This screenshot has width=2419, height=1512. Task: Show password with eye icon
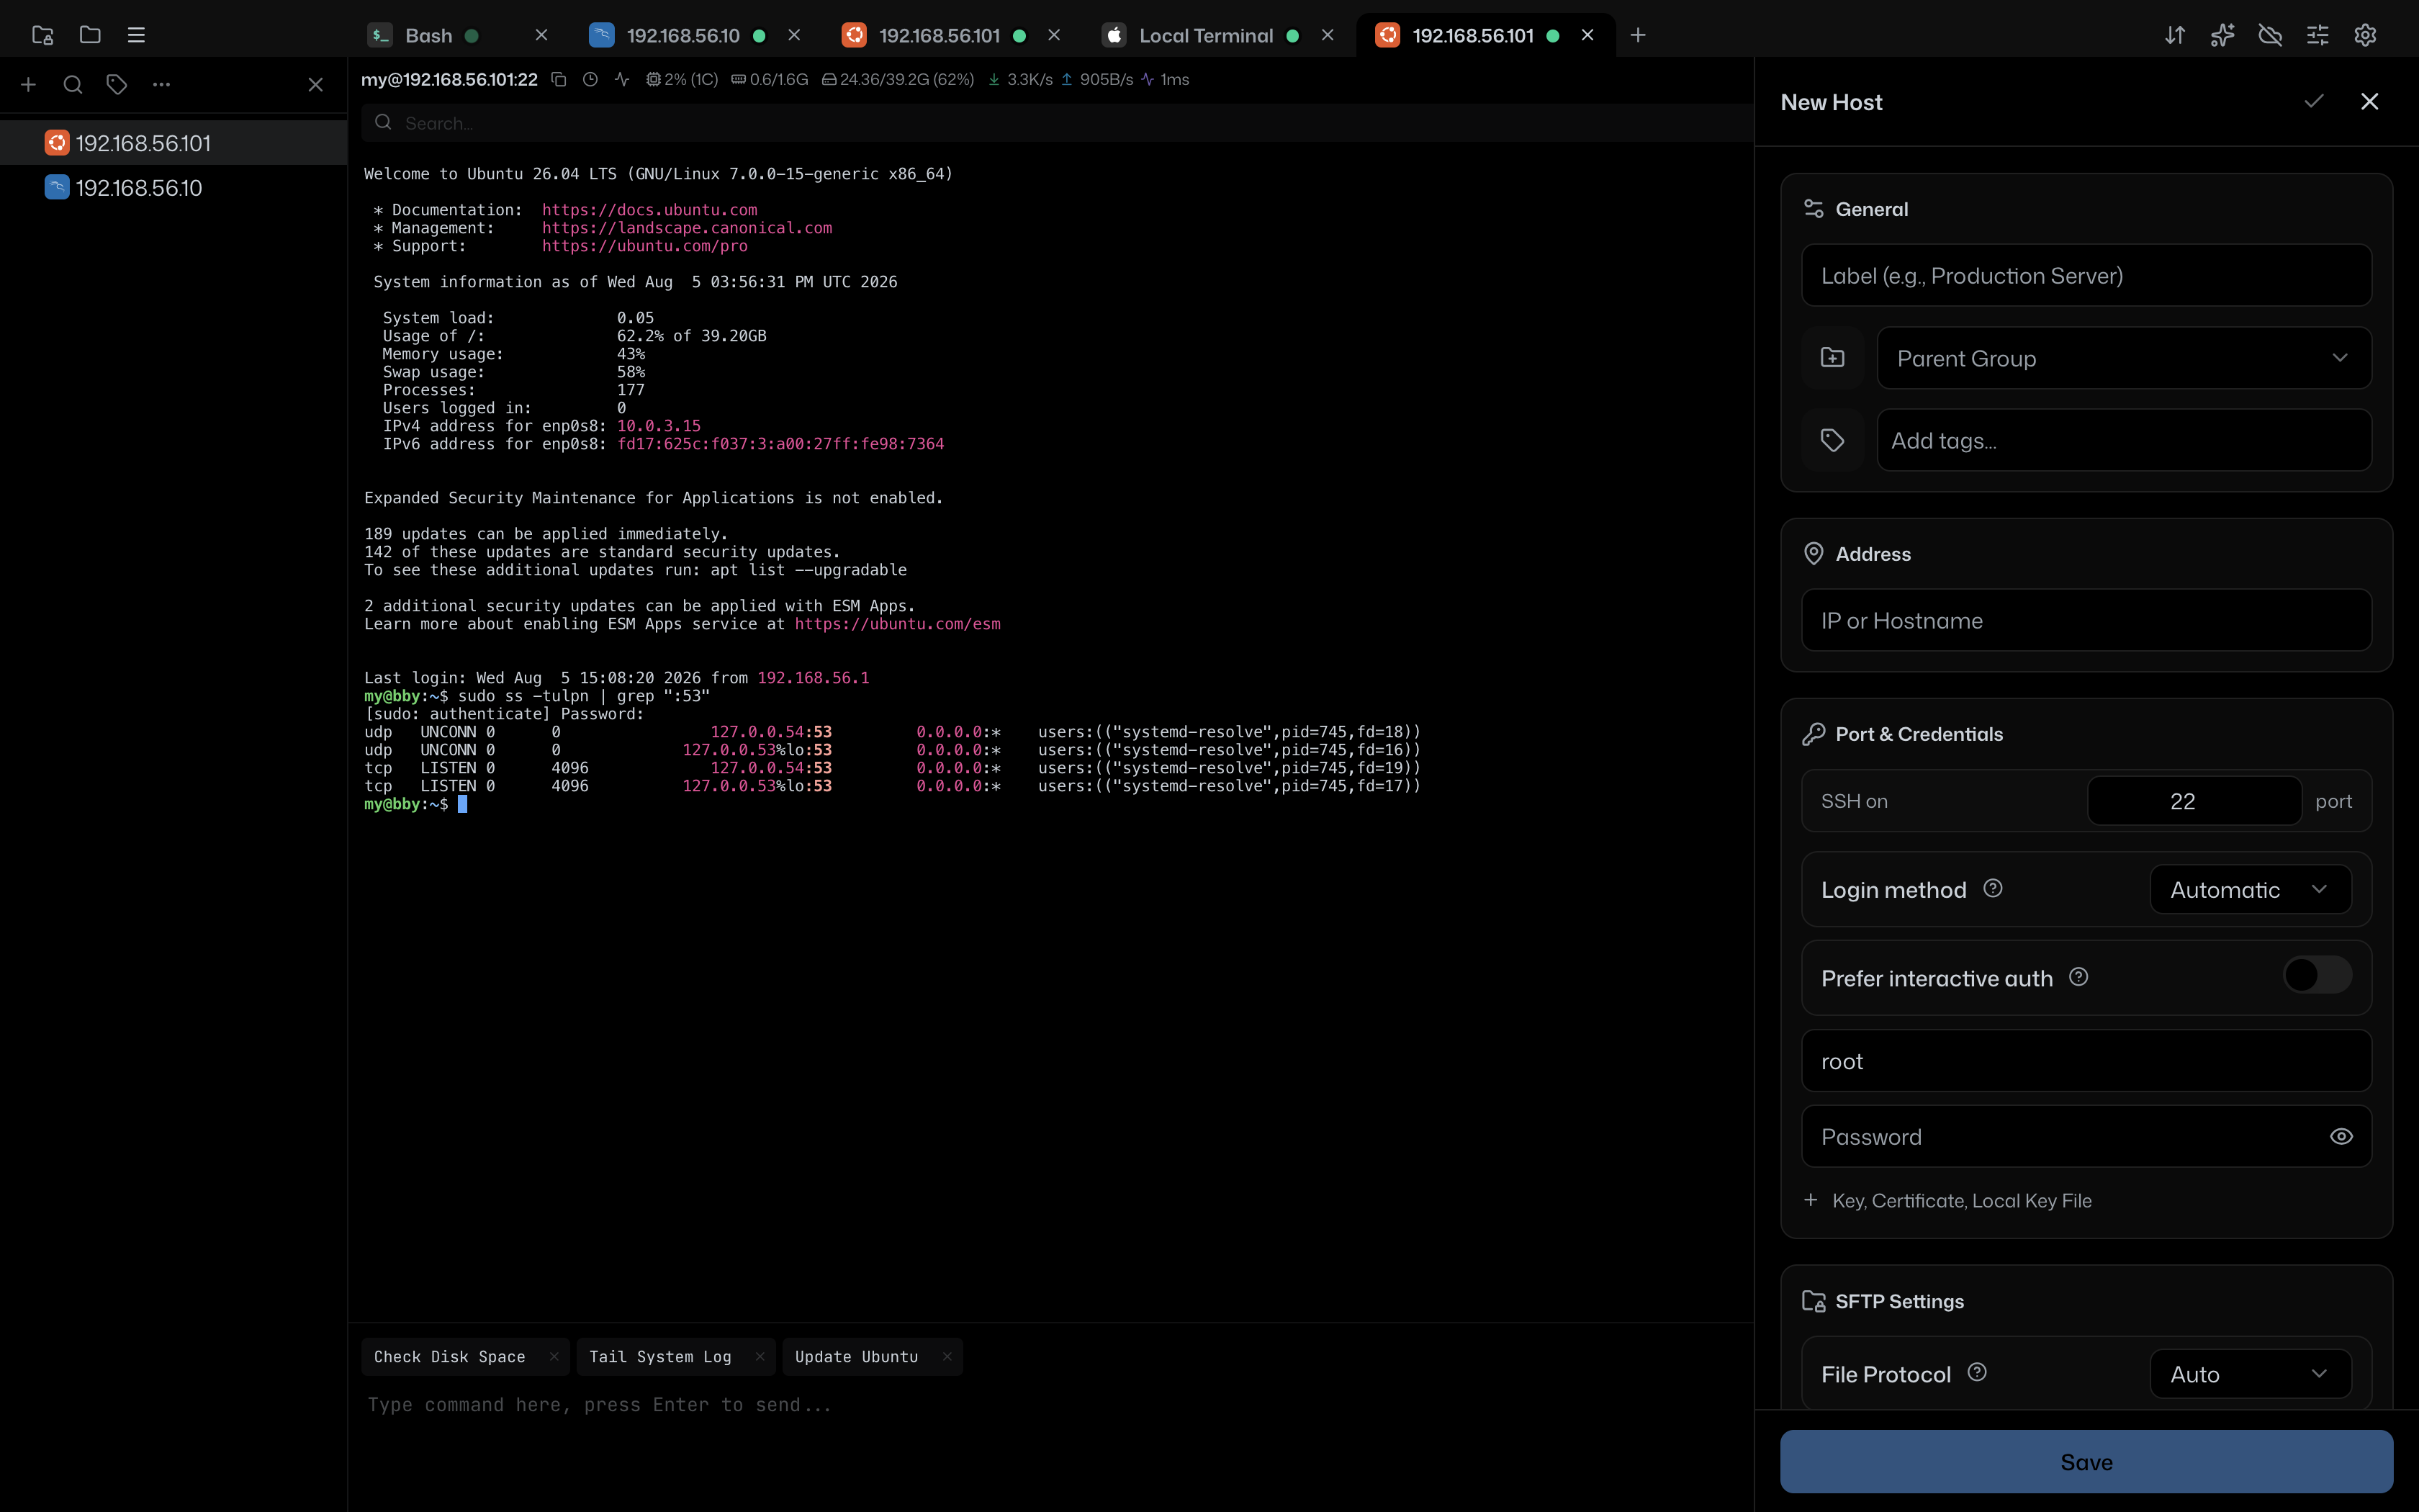tap(2341, 1136)
